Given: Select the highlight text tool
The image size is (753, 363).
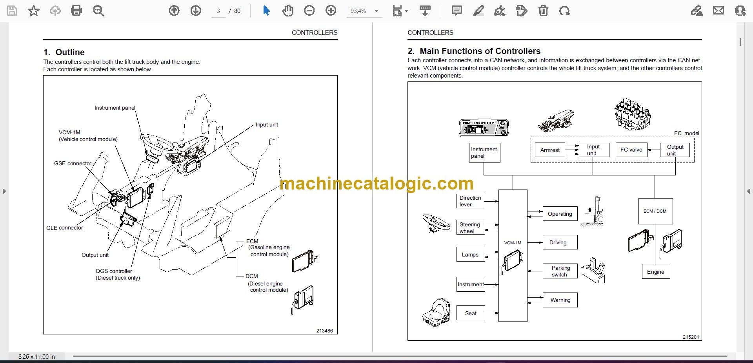Looking at the screenshot, I should tap(478, 11).
